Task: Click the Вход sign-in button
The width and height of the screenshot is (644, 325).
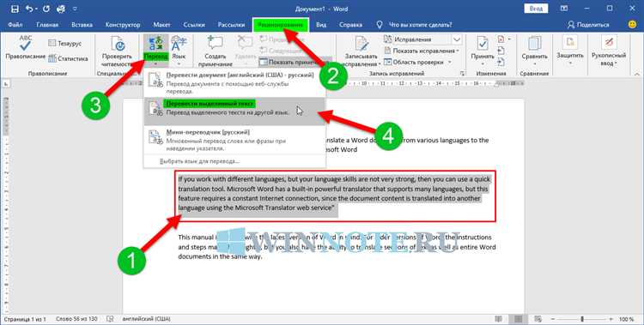Action: click(536, 9)
